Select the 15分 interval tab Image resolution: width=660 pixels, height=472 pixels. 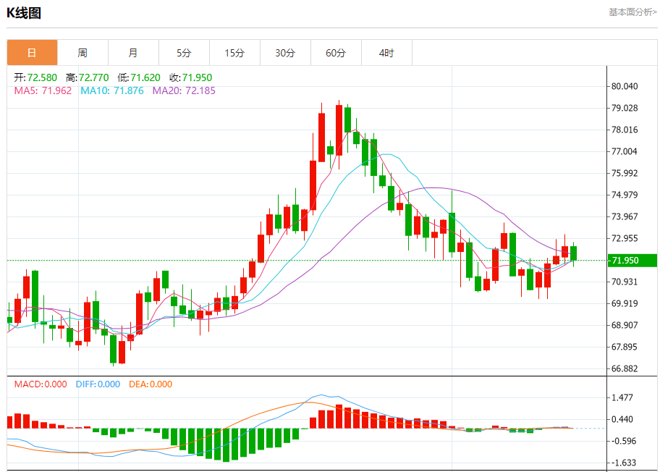pyautogui.click(x=234, y=53)
